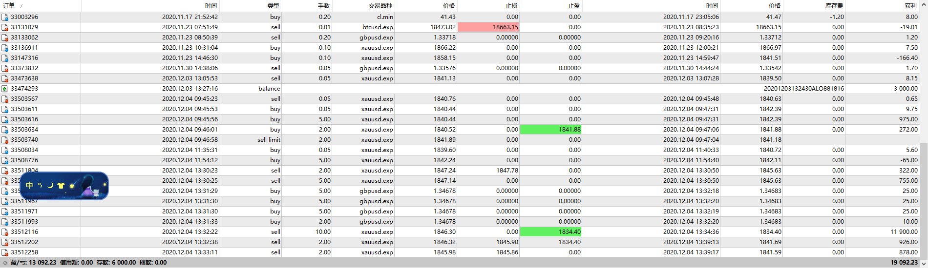Select the red stop-loss cell 18663.15
928x268 pixels.
[x=488, y=27]
